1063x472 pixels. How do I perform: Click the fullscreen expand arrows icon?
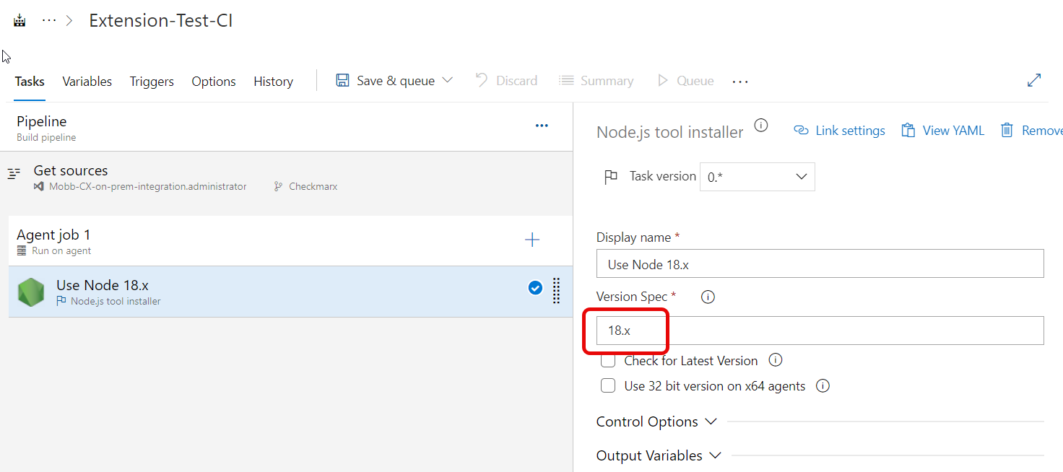pyautogui.click(x=1034, y=81)
